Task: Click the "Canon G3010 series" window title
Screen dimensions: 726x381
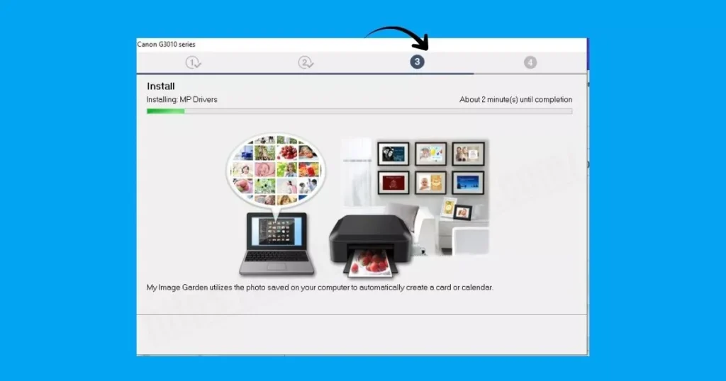Action: pos(166,45)
